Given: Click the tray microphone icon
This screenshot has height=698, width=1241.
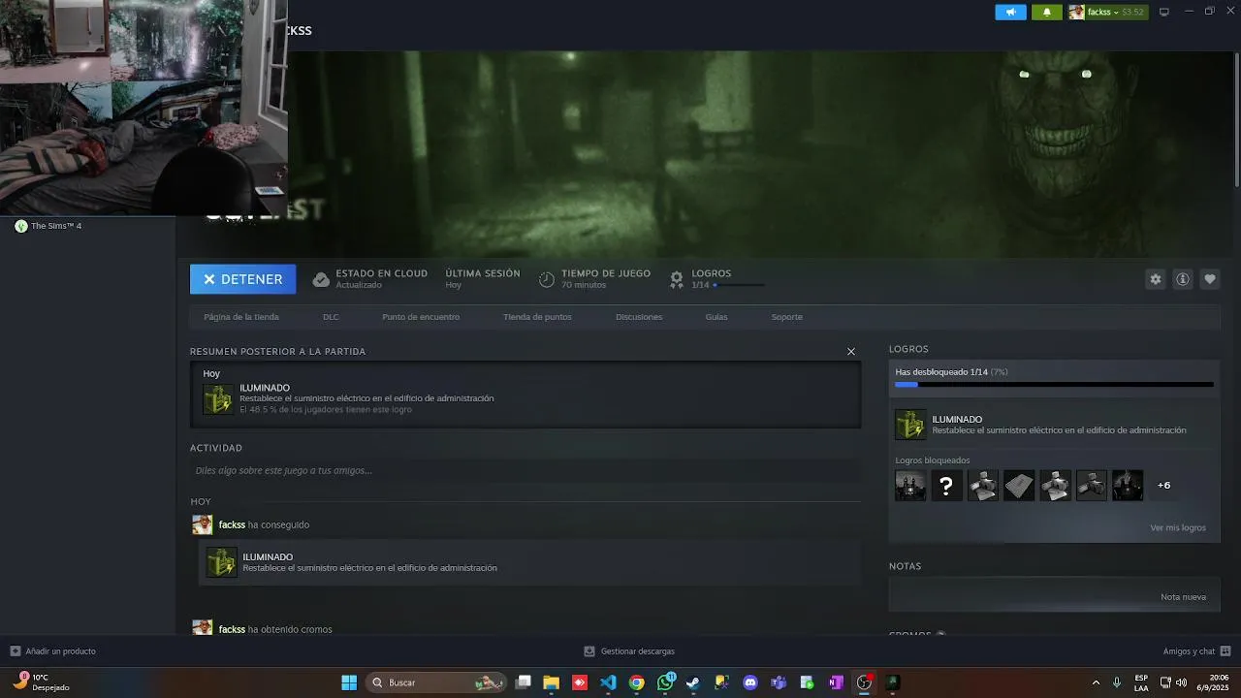Looking at the screenshot, I should pyautogui.click(x=1117, y=682).
